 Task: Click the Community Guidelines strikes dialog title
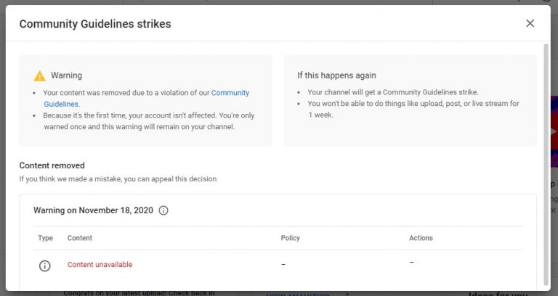95,24
